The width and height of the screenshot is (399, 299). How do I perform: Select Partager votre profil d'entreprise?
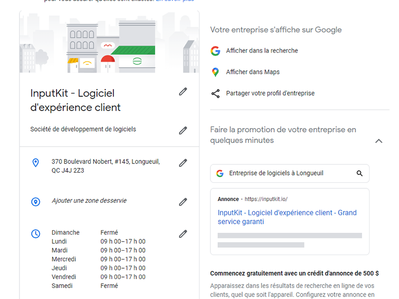click(270, 93)
